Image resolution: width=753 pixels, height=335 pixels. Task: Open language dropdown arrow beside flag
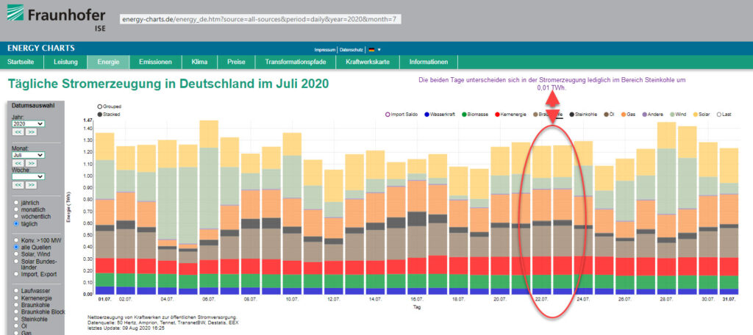[379, 49]
